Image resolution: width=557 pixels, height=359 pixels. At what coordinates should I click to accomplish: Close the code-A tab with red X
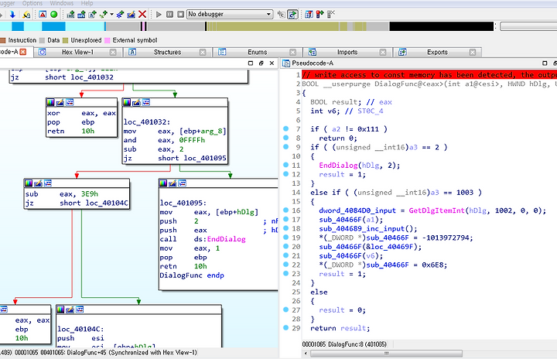pos(23,52)
